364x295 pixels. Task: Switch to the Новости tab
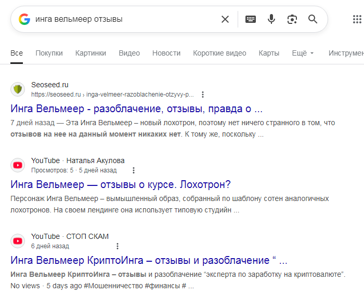166,53
